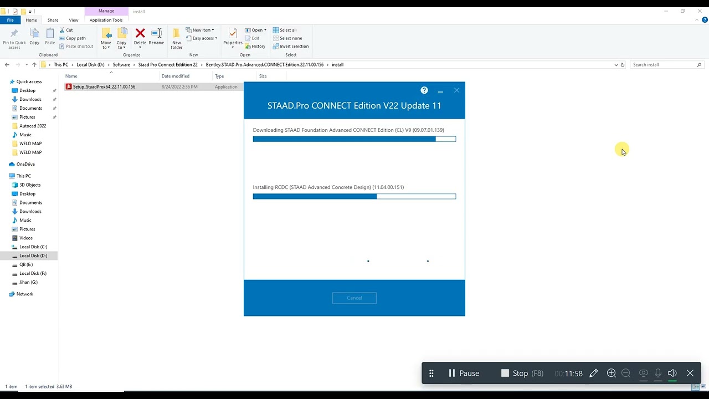This screenshot has height=399, width=709.
Task: Click the disabled Cancel button in installer
Action: click(354, 298)
